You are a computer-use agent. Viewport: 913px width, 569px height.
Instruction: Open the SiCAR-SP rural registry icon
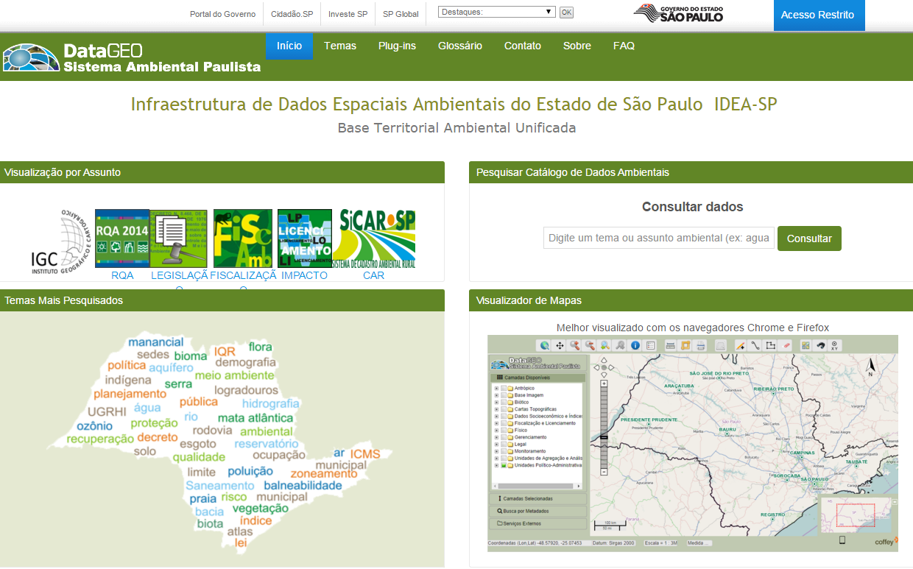374,238
